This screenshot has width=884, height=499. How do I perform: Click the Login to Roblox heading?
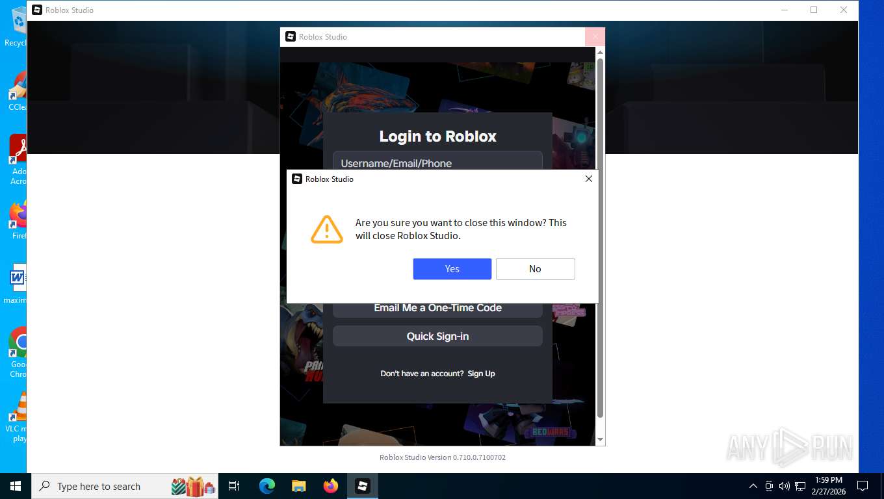[437, 136]
